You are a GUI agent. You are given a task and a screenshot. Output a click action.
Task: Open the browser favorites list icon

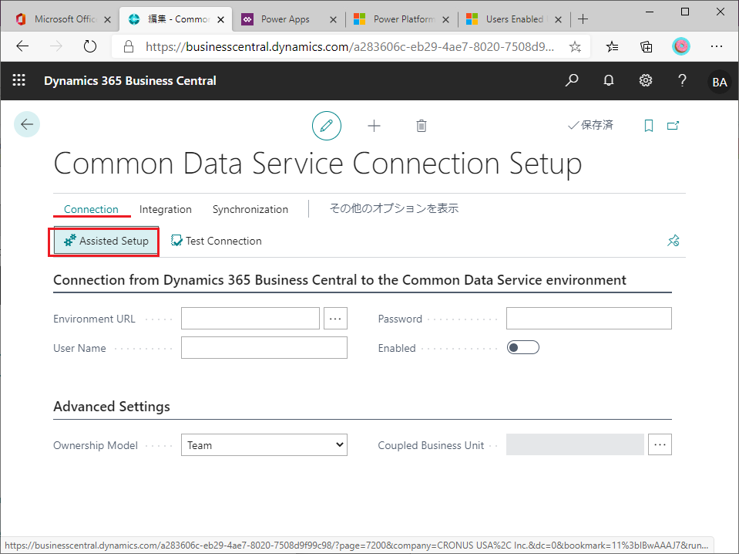click(x=612, y=46)
